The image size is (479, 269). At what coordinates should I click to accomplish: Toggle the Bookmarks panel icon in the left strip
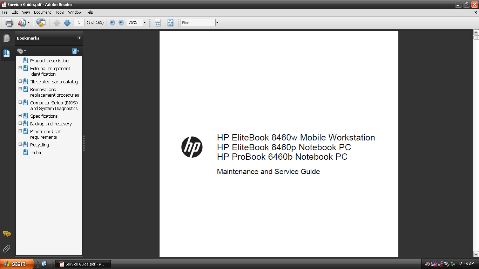(x=7, y=53)
